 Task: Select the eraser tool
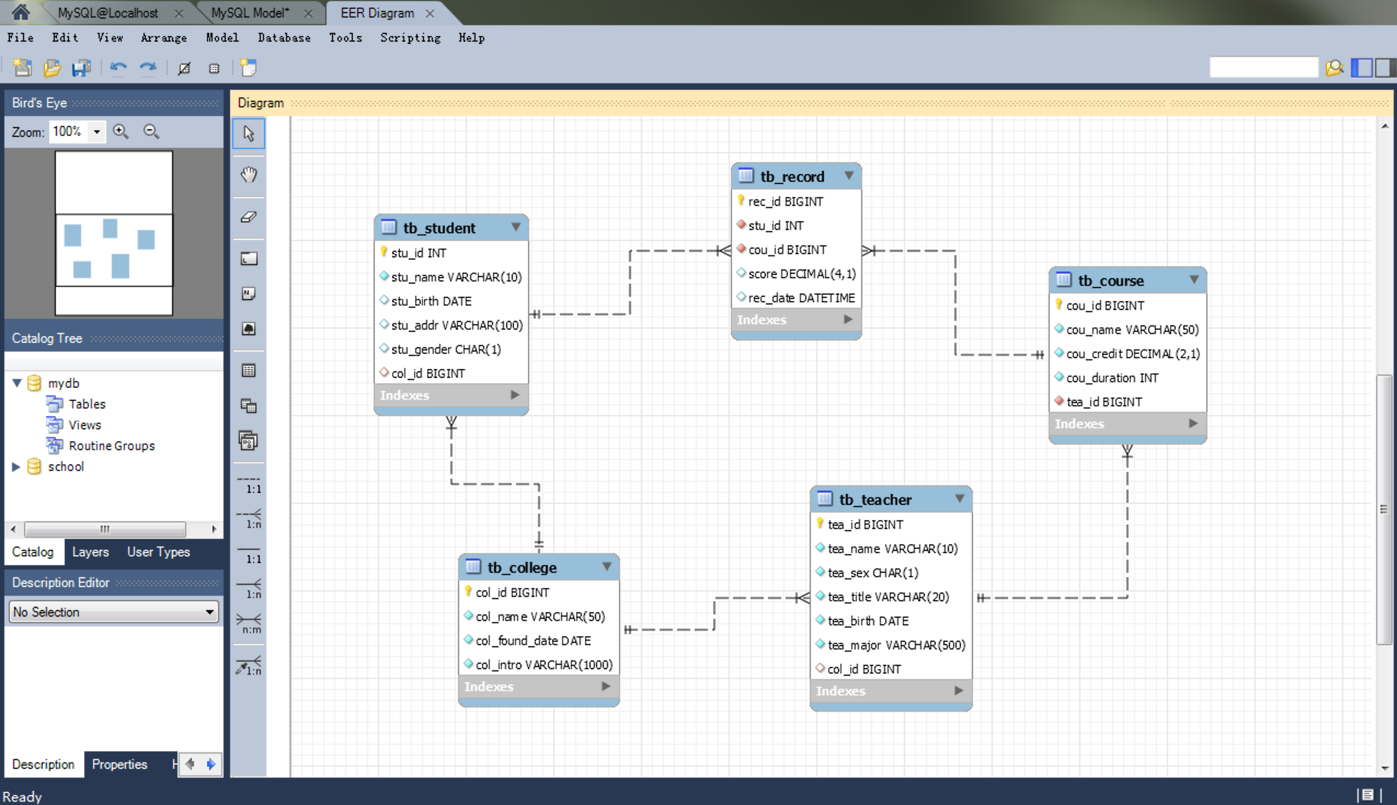pos(249,217)
